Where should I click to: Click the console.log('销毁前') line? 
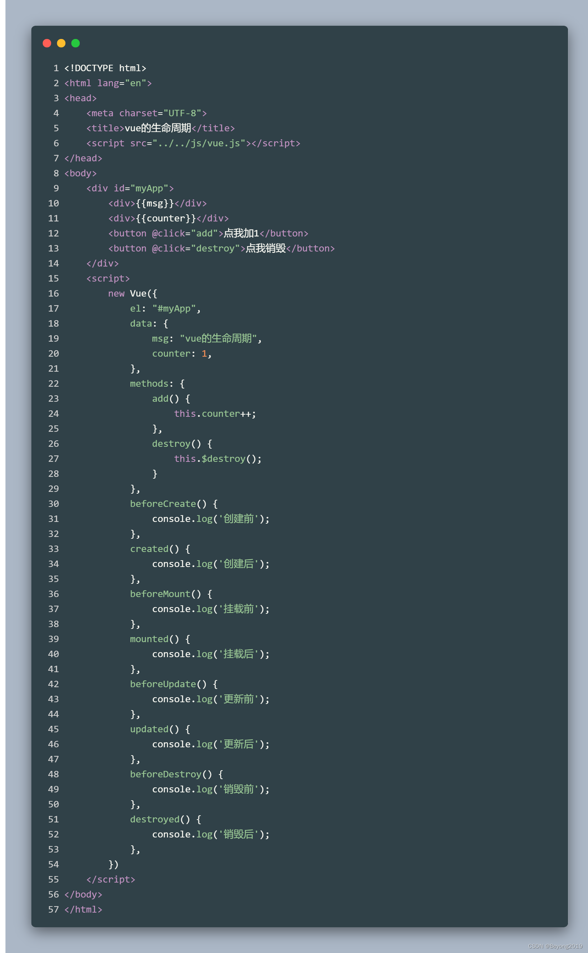coord(211,790)
